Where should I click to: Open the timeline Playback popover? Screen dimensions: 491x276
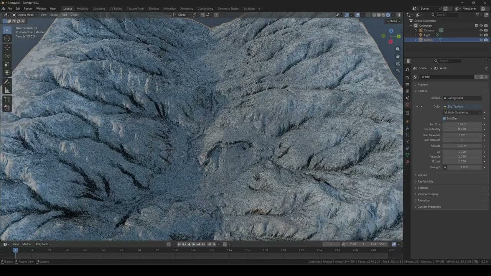43,244
